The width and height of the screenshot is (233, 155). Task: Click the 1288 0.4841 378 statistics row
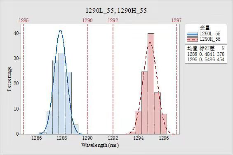pos(206,54)
